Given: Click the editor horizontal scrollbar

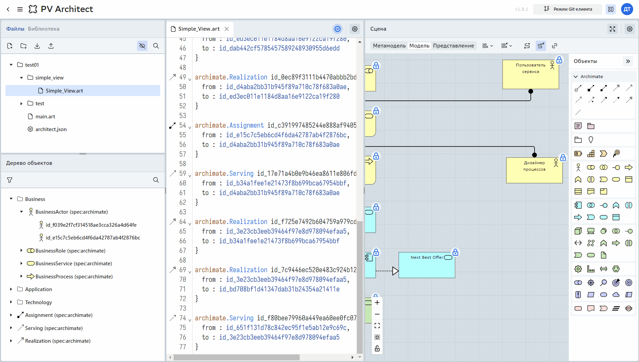Looking at the screenshot, I should click(x=236, y=357).
